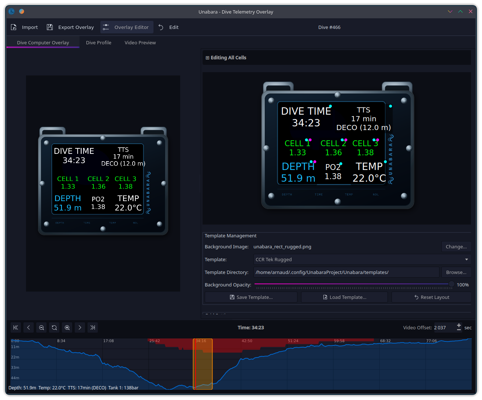Click the Change... background image button
482x400 pixels.
[x=456, y=247]
